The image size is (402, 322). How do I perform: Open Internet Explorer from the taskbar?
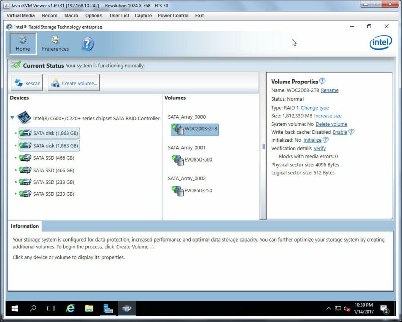70,308
